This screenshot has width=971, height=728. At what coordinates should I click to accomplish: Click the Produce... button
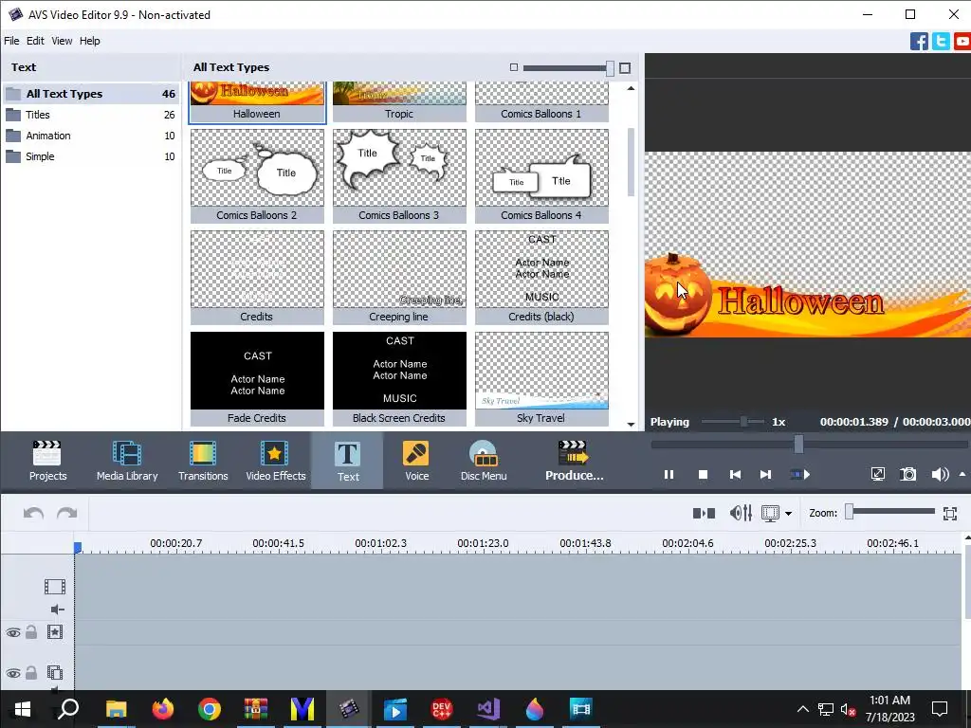574,461
